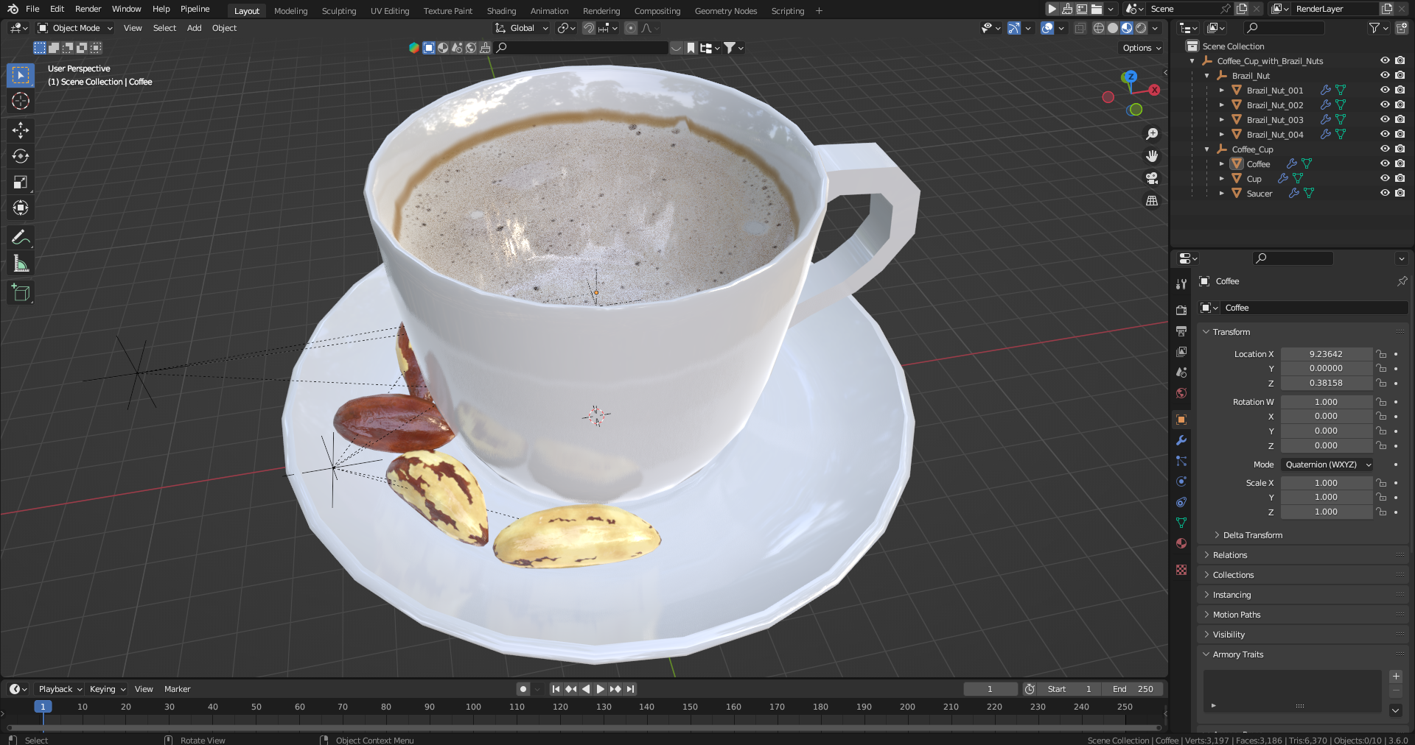The width and height of the screenshot is (1415, 745).
Task: Toggle visibility of Coffee_Cup collection
Action: point(1385,149)
